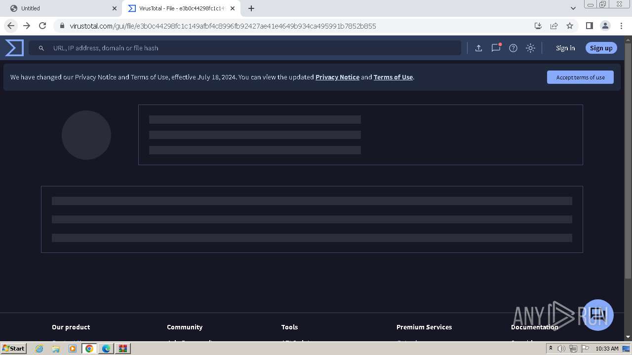Expand the tab search dropdown arrow
632x355 pixels.
(573, 8)
